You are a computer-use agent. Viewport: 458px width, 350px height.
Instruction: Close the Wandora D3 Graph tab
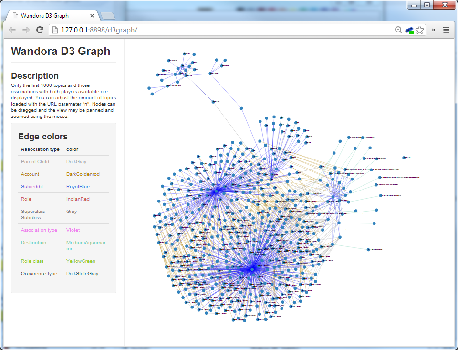click(x=92, y=16)
